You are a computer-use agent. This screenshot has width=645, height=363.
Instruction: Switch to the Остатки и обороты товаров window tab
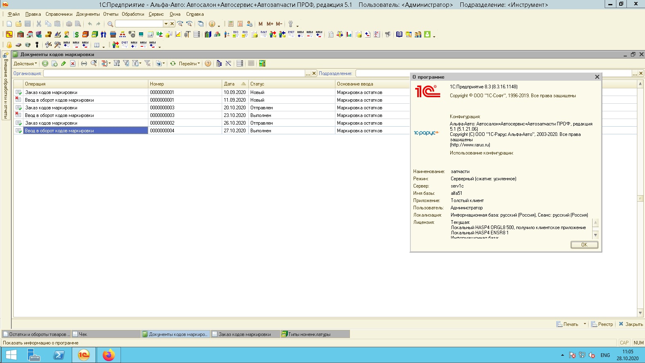(x=36, y=334)
